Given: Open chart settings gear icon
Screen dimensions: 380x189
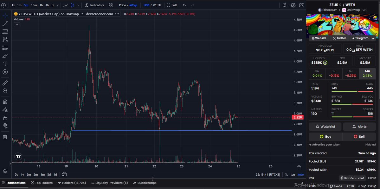Looking at the screenshot, I should coord(293,5).
